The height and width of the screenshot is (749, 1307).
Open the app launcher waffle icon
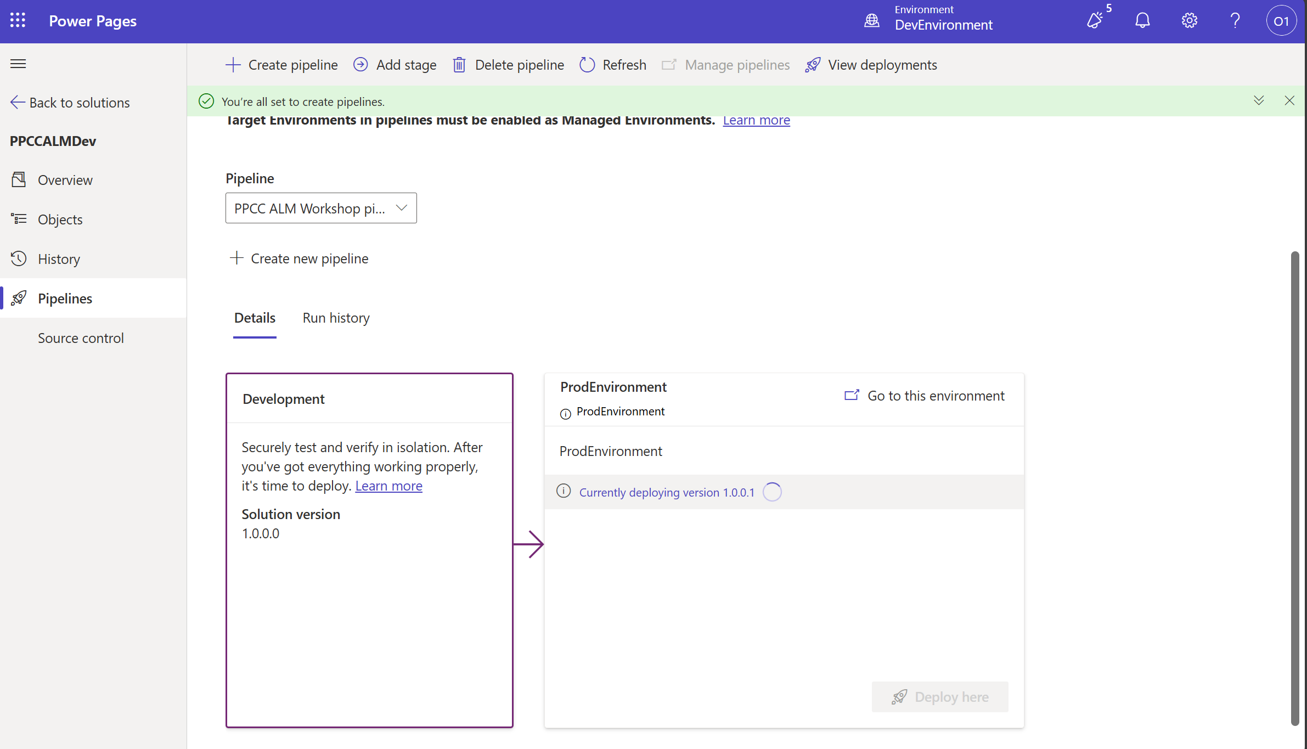[x=18, y=21]
